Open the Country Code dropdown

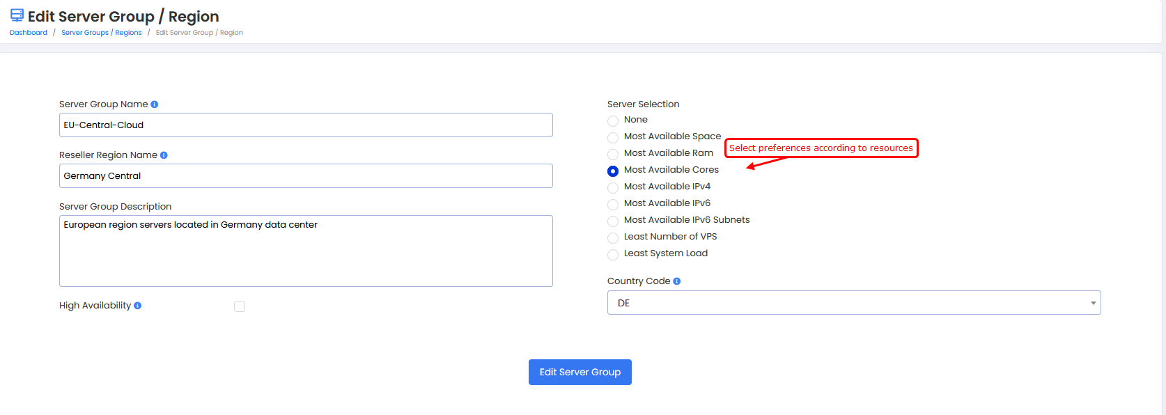[853, 303]
